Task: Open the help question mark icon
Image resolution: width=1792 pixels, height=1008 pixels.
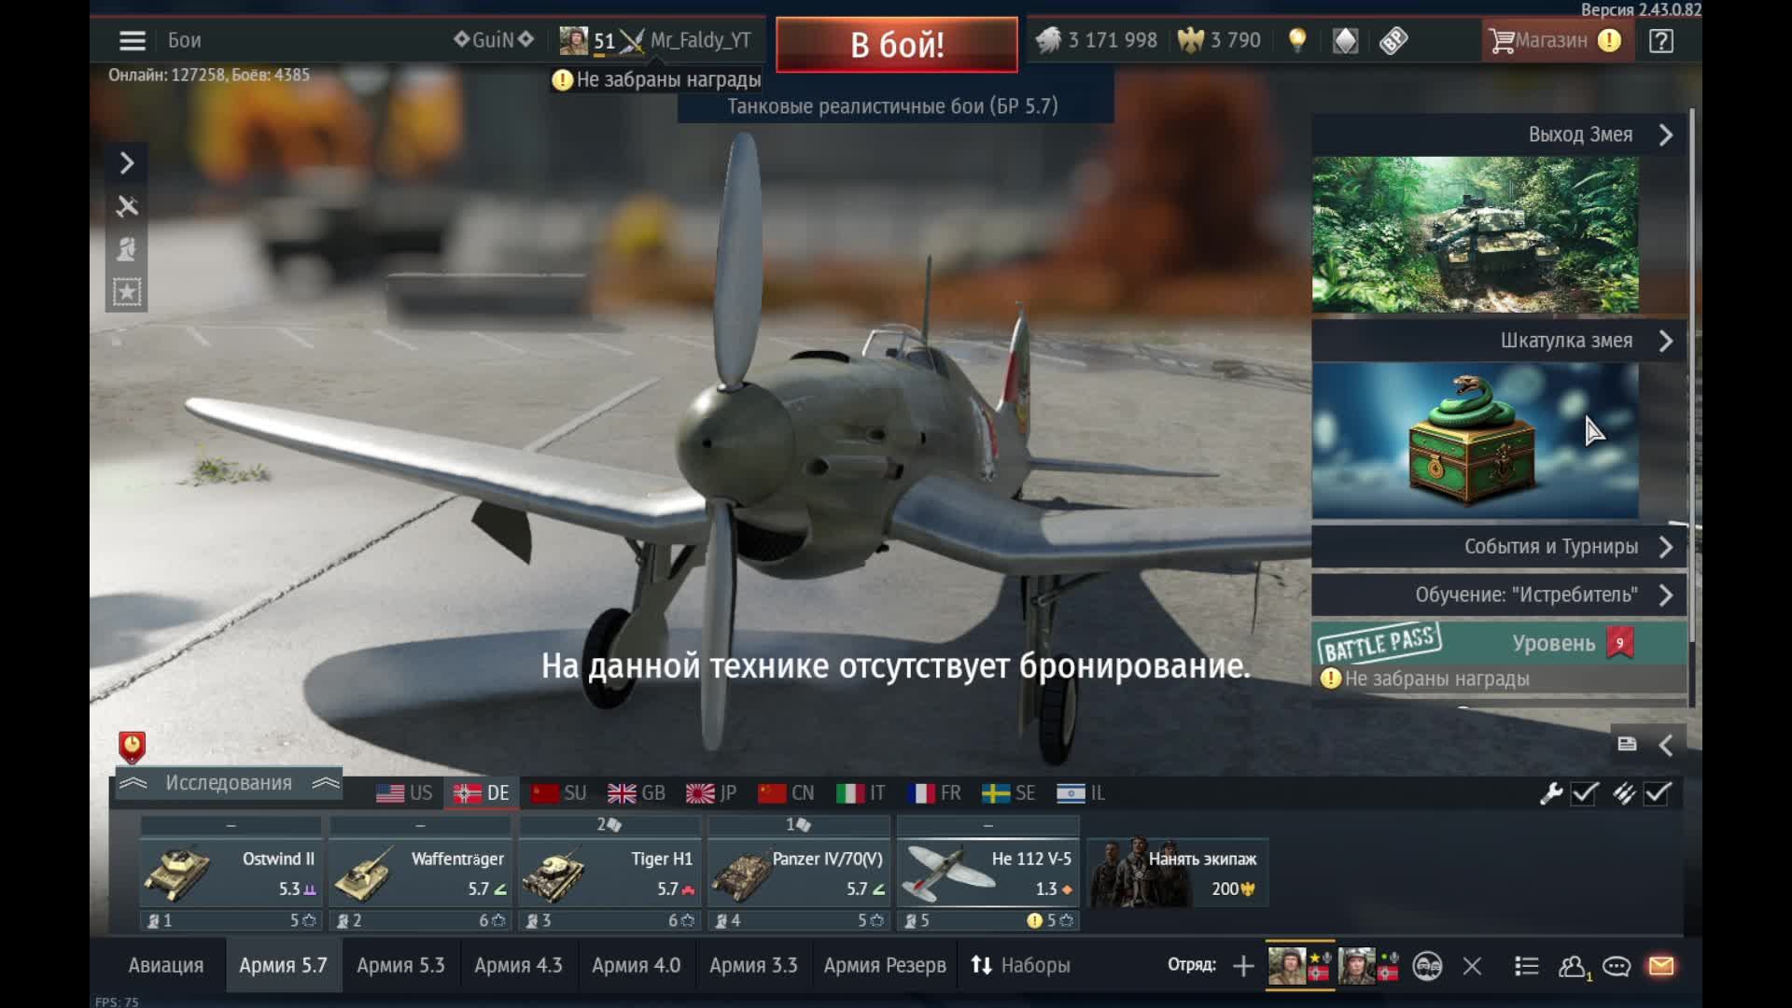Action: pos(1661,40)
